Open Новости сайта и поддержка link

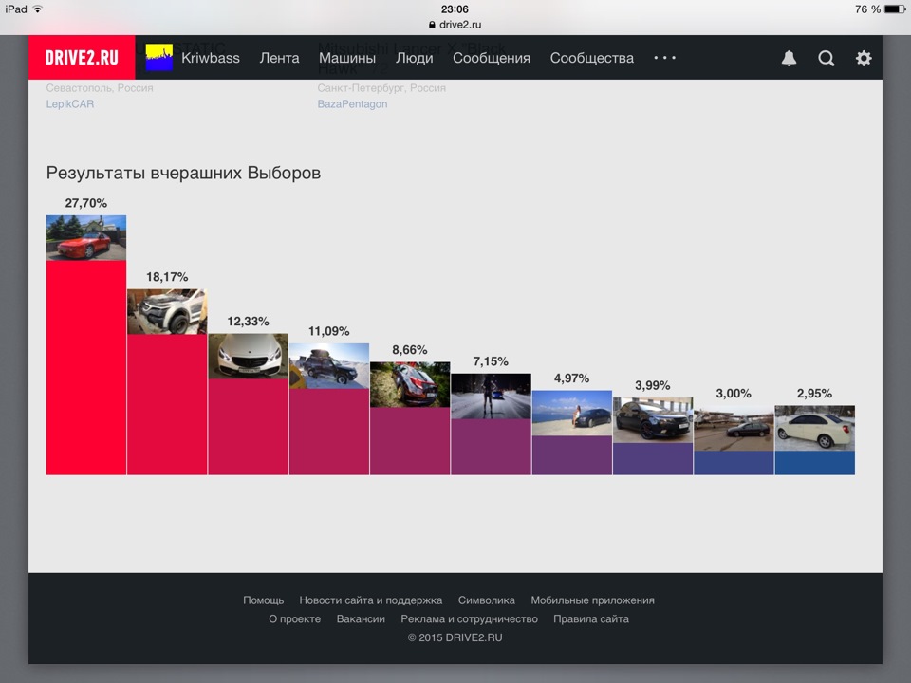point(371,600)
